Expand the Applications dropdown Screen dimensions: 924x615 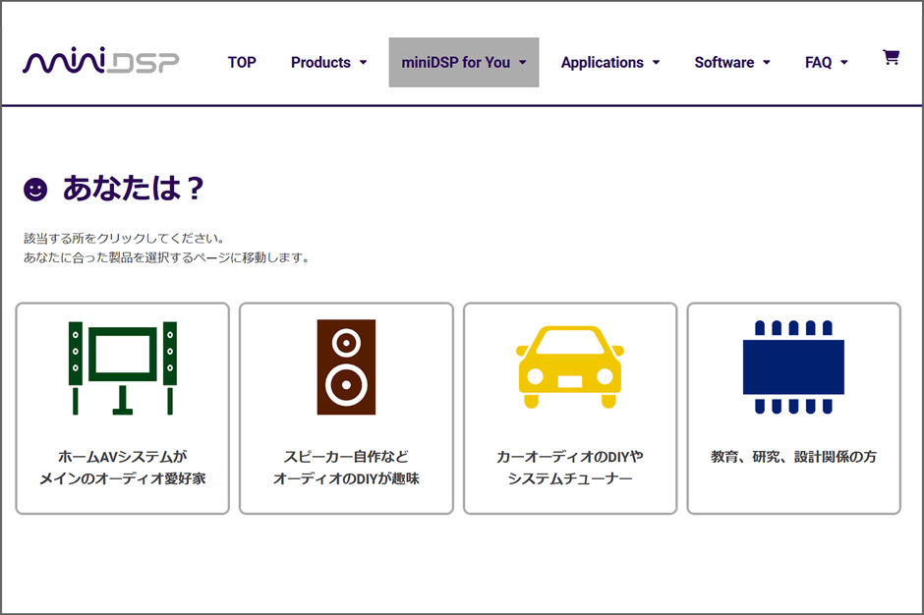pos(610,62)
